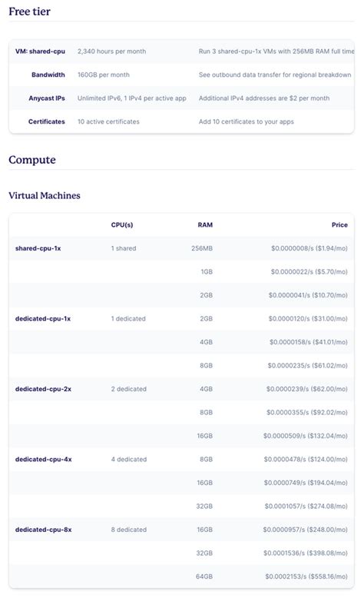
Task: Click the Anycast IPs label
Action: click(x=47, y=98)
